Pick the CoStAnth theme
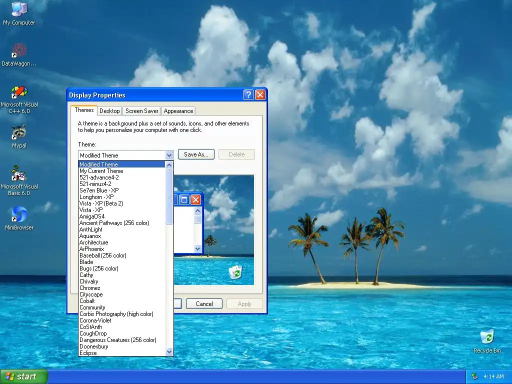 tap(122, 327)
